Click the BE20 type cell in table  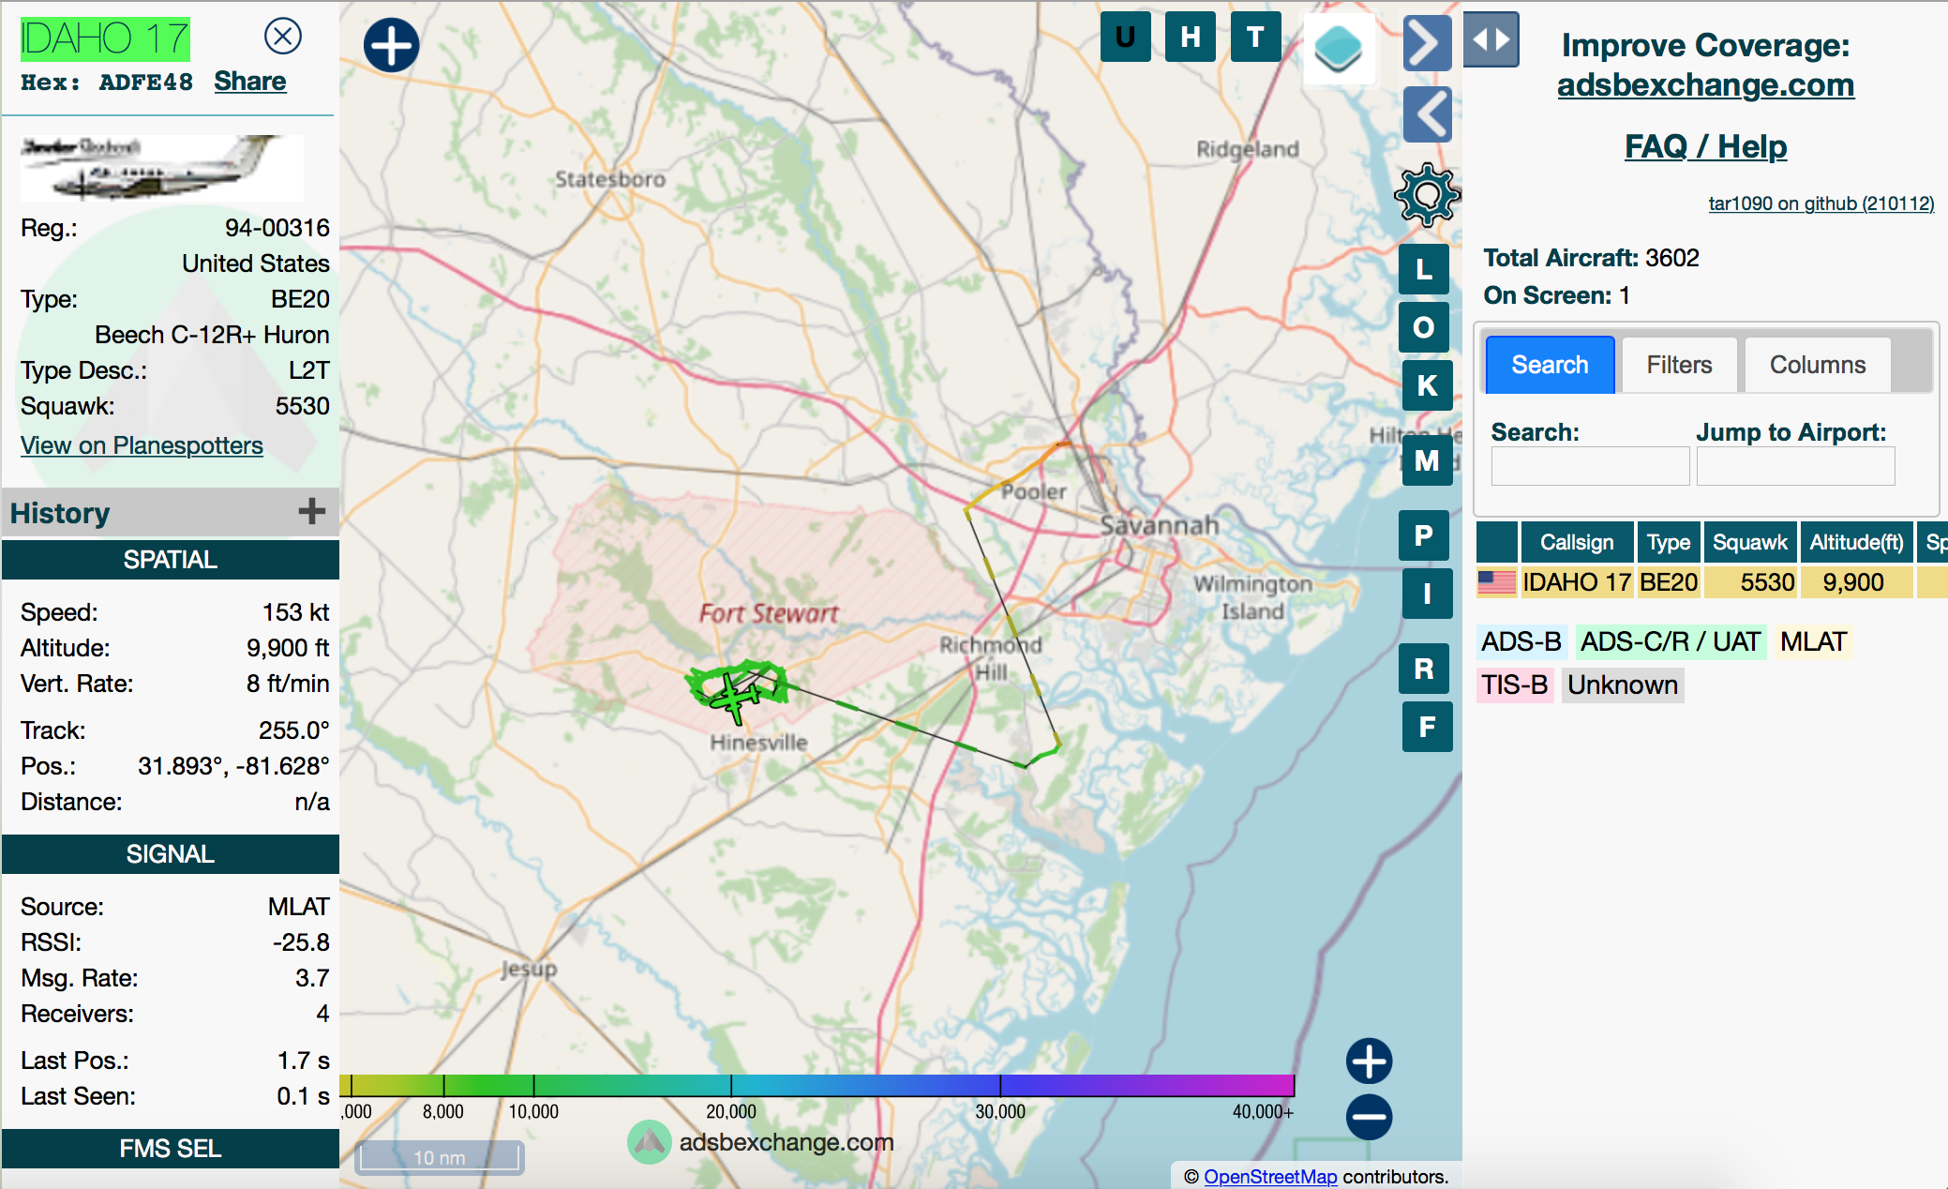[1669, 582]
